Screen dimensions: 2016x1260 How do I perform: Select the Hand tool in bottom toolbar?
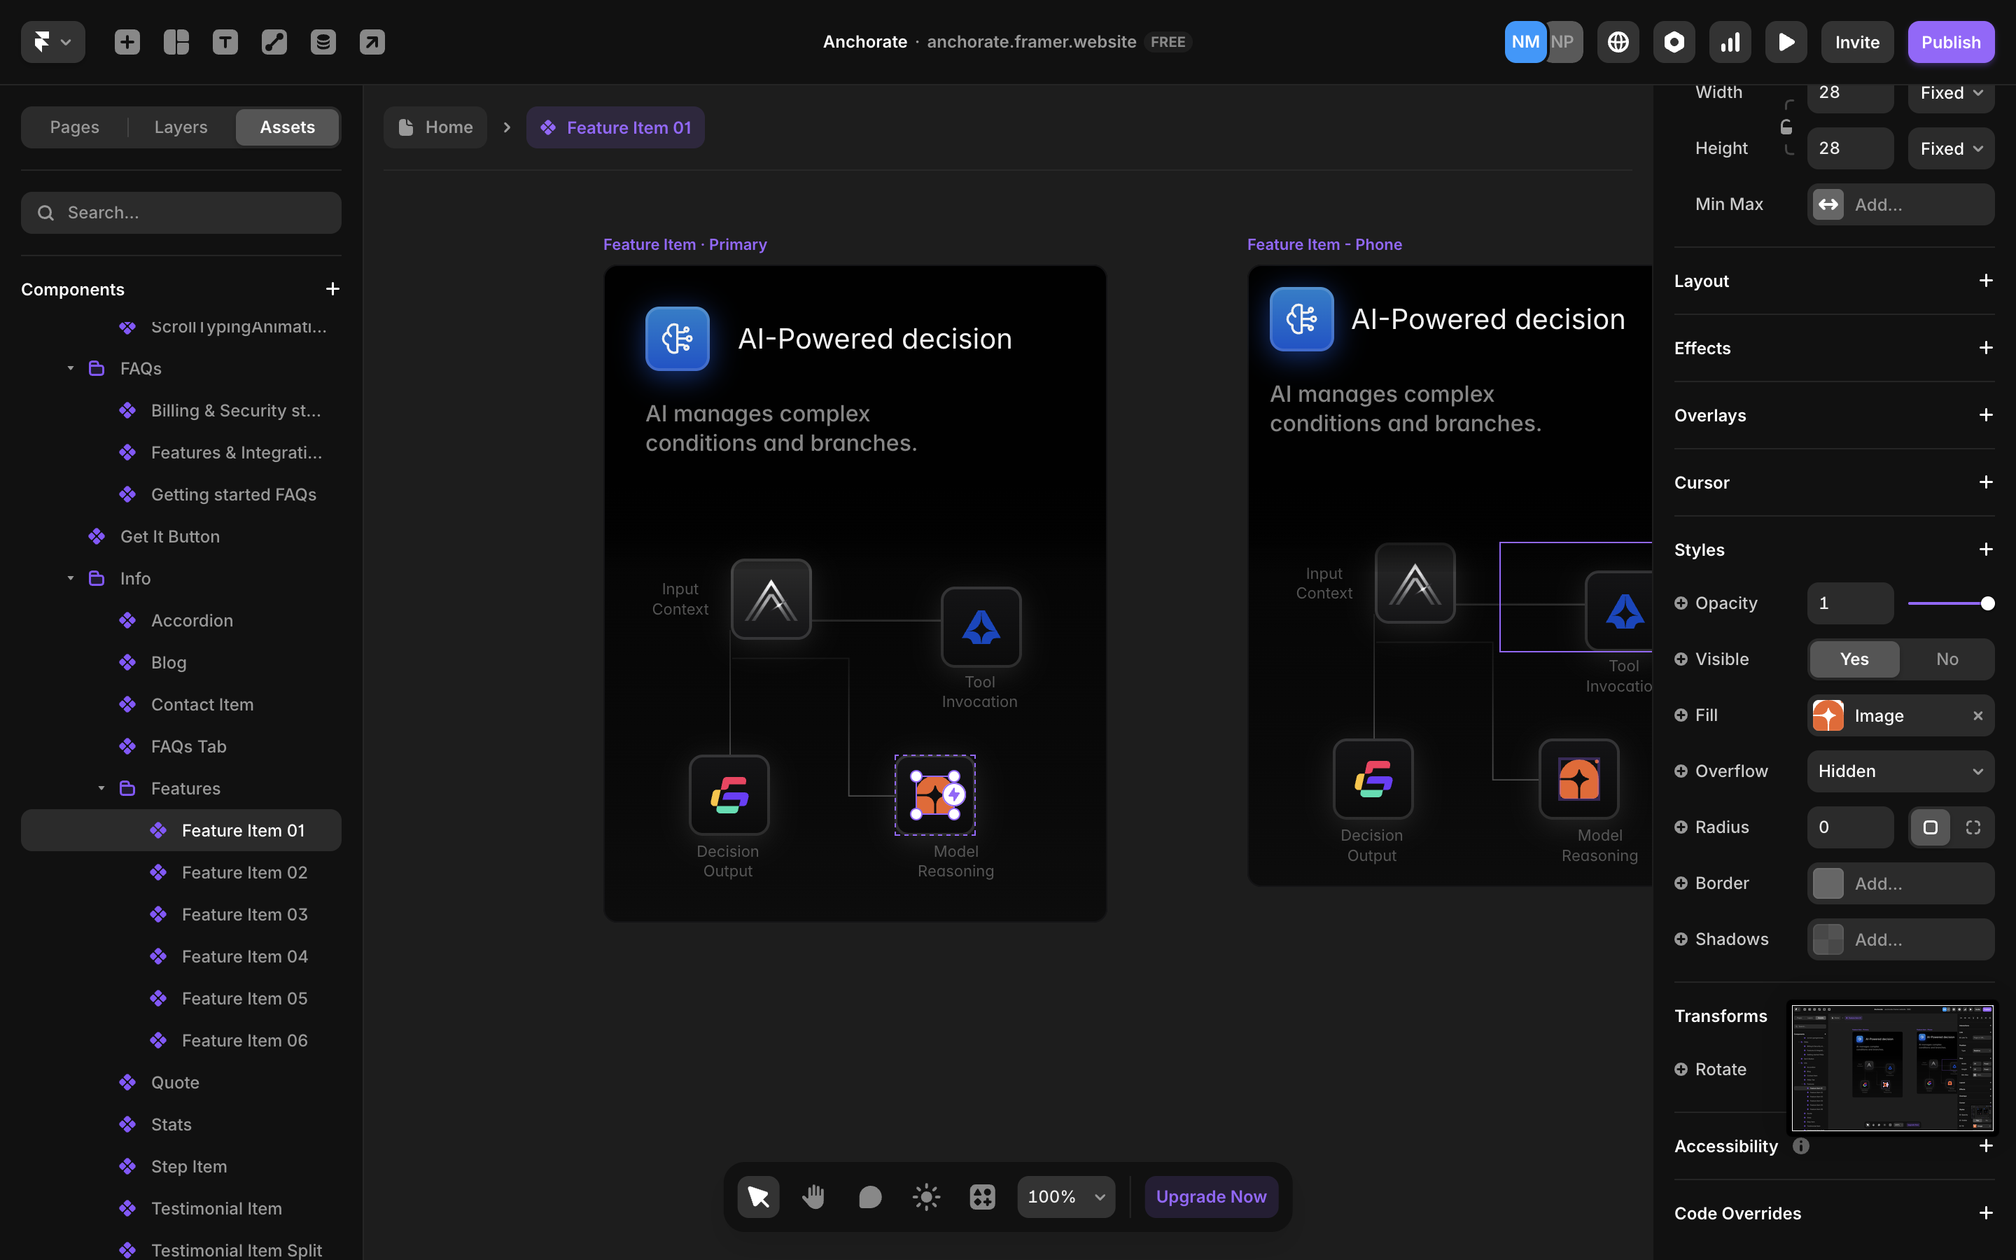813,1197
